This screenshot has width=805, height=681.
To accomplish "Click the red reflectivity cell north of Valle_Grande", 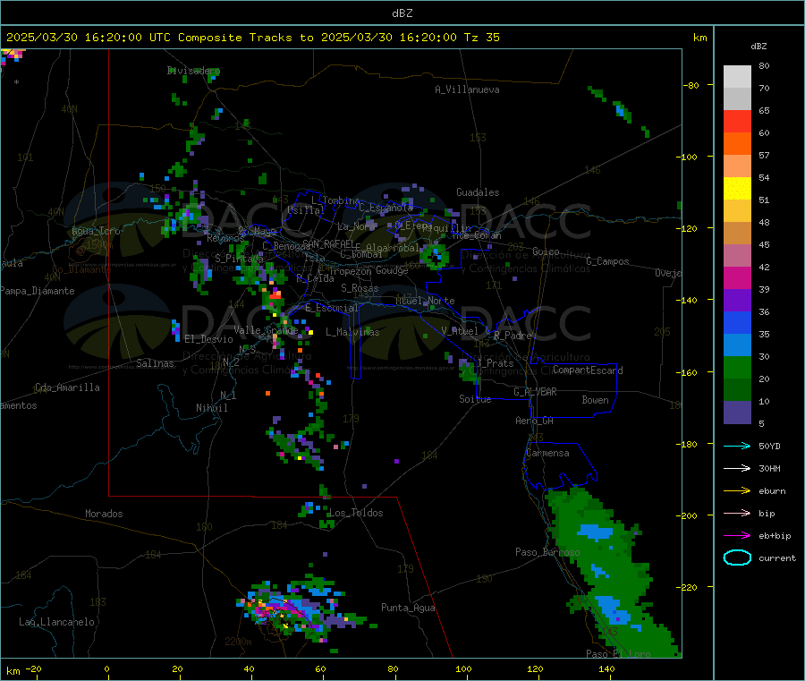I will 275,294.
